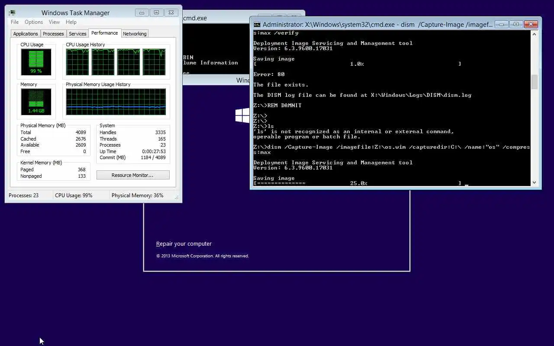This screenshot has width=554, height=346.
Task: Minimize the dism cmd.exe window
Action: coord(502,24)
